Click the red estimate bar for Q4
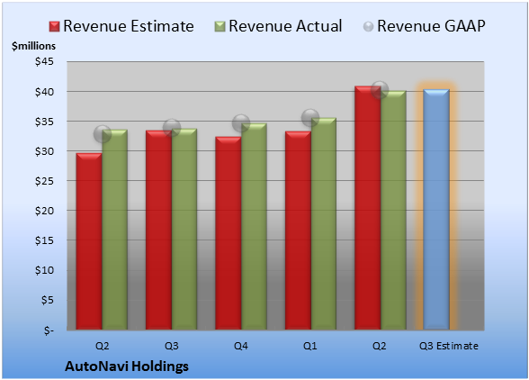 click(229, 233)
